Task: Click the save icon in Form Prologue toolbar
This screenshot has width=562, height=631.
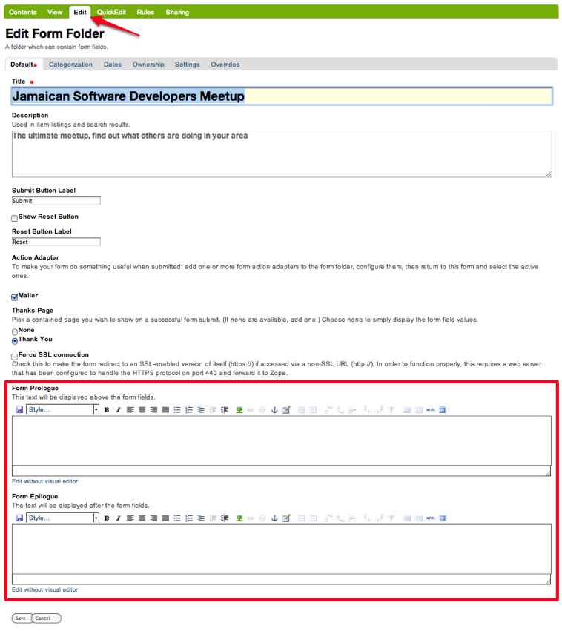Action: point(19,409)
